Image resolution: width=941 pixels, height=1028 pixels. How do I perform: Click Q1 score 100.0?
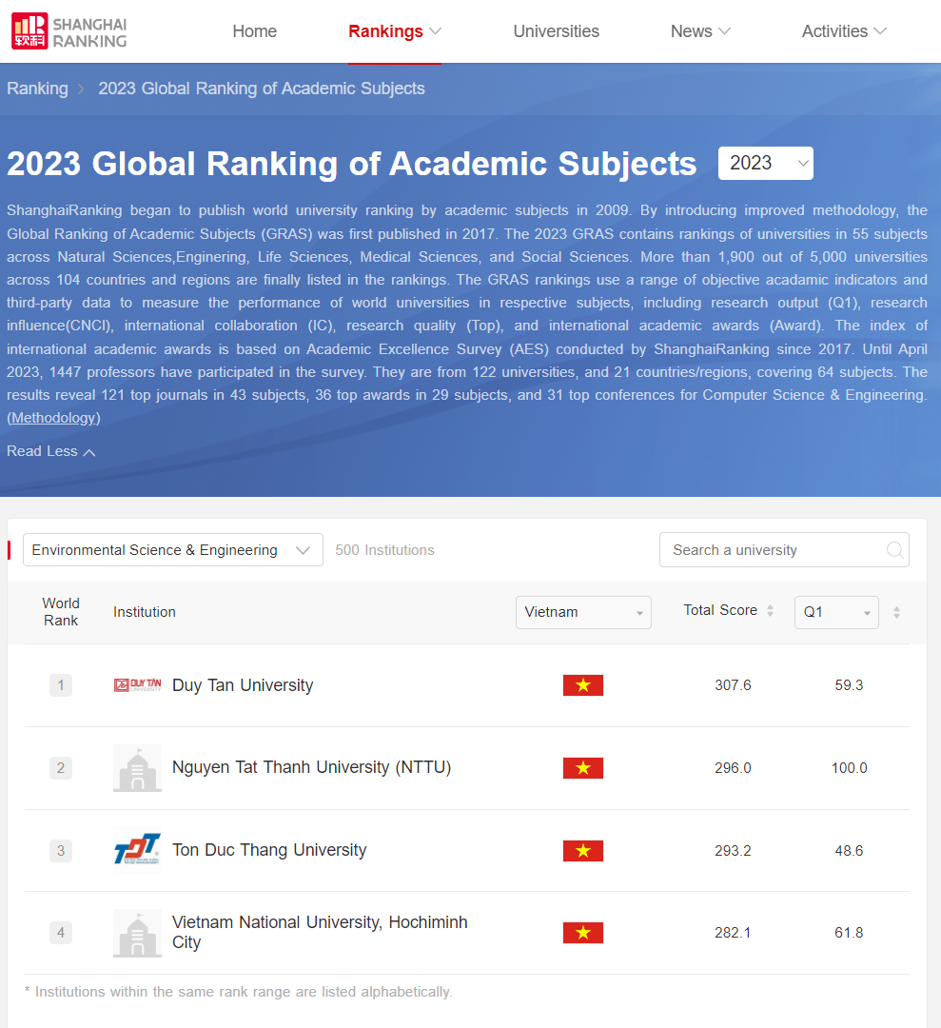point(849,768)
